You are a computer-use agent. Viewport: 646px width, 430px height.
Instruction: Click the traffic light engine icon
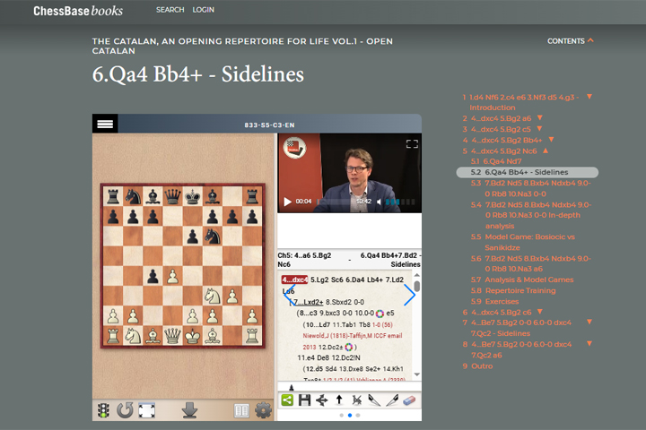pyautogui.click(x=103, y=410)
